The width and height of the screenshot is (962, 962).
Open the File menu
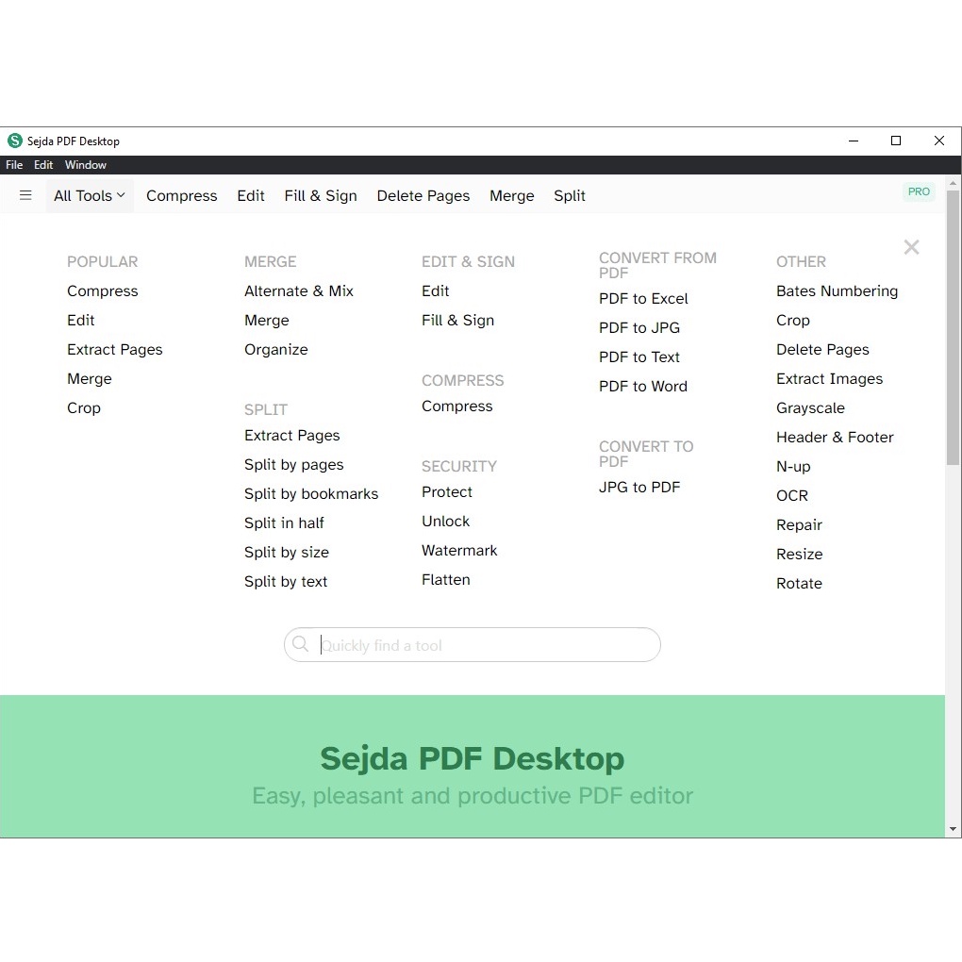(14, 164)
